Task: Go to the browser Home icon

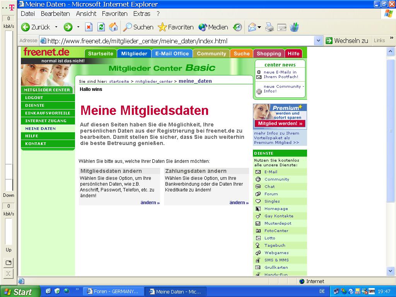Action: [113, 27]
